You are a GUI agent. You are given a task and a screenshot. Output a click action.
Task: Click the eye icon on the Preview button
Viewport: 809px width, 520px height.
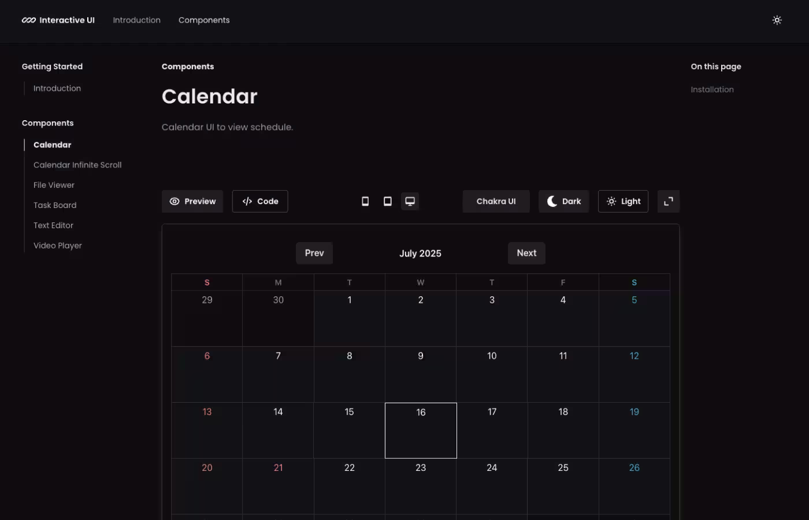pyautogui.click(x=175, y=201)
